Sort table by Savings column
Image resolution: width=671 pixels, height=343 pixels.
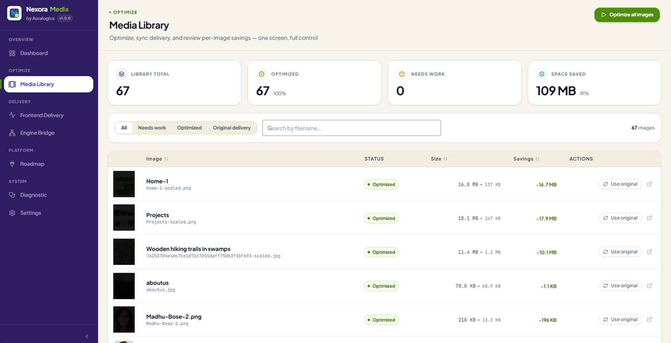526,159
